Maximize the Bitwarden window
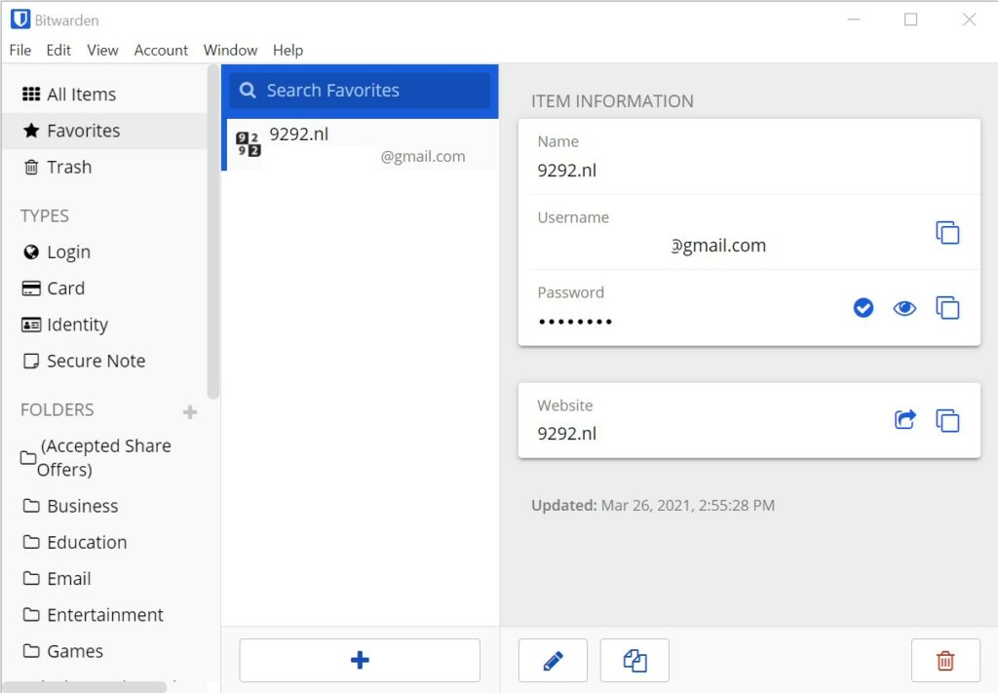The width and height of the screenshot is (998, 693). click(x=911, y=19)
